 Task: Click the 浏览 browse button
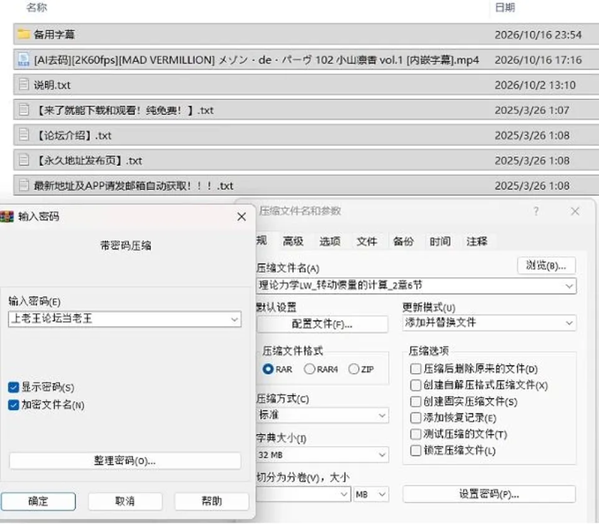click(547, 266)
